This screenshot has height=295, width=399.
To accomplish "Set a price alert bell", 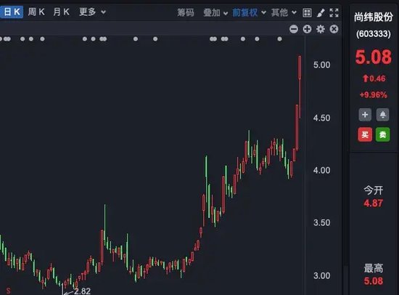I will click(383, 115).
